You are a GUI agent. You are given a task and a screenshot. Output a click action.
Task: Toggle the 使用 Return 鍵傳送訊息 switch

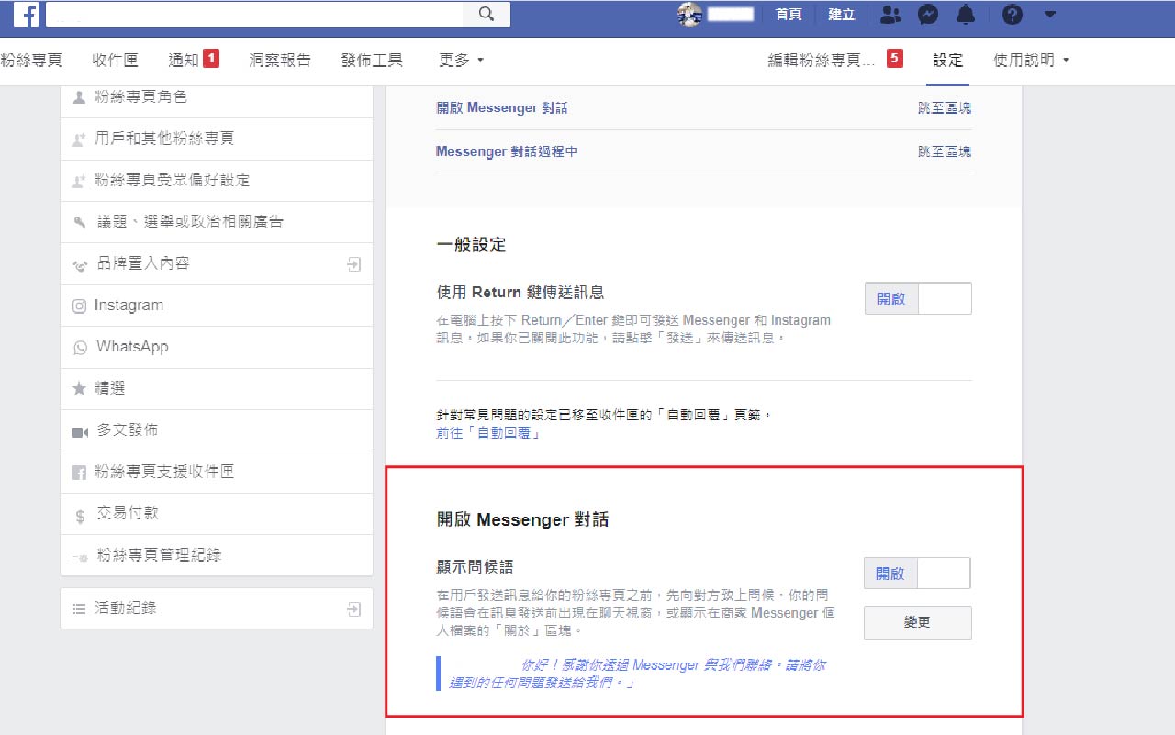(918, 299)
